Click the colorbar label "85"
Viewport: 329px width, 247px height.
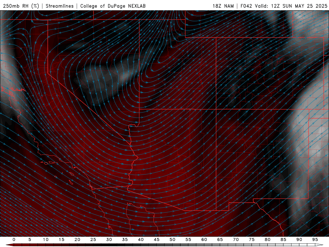pyautogui.click(x=283, y=240)
